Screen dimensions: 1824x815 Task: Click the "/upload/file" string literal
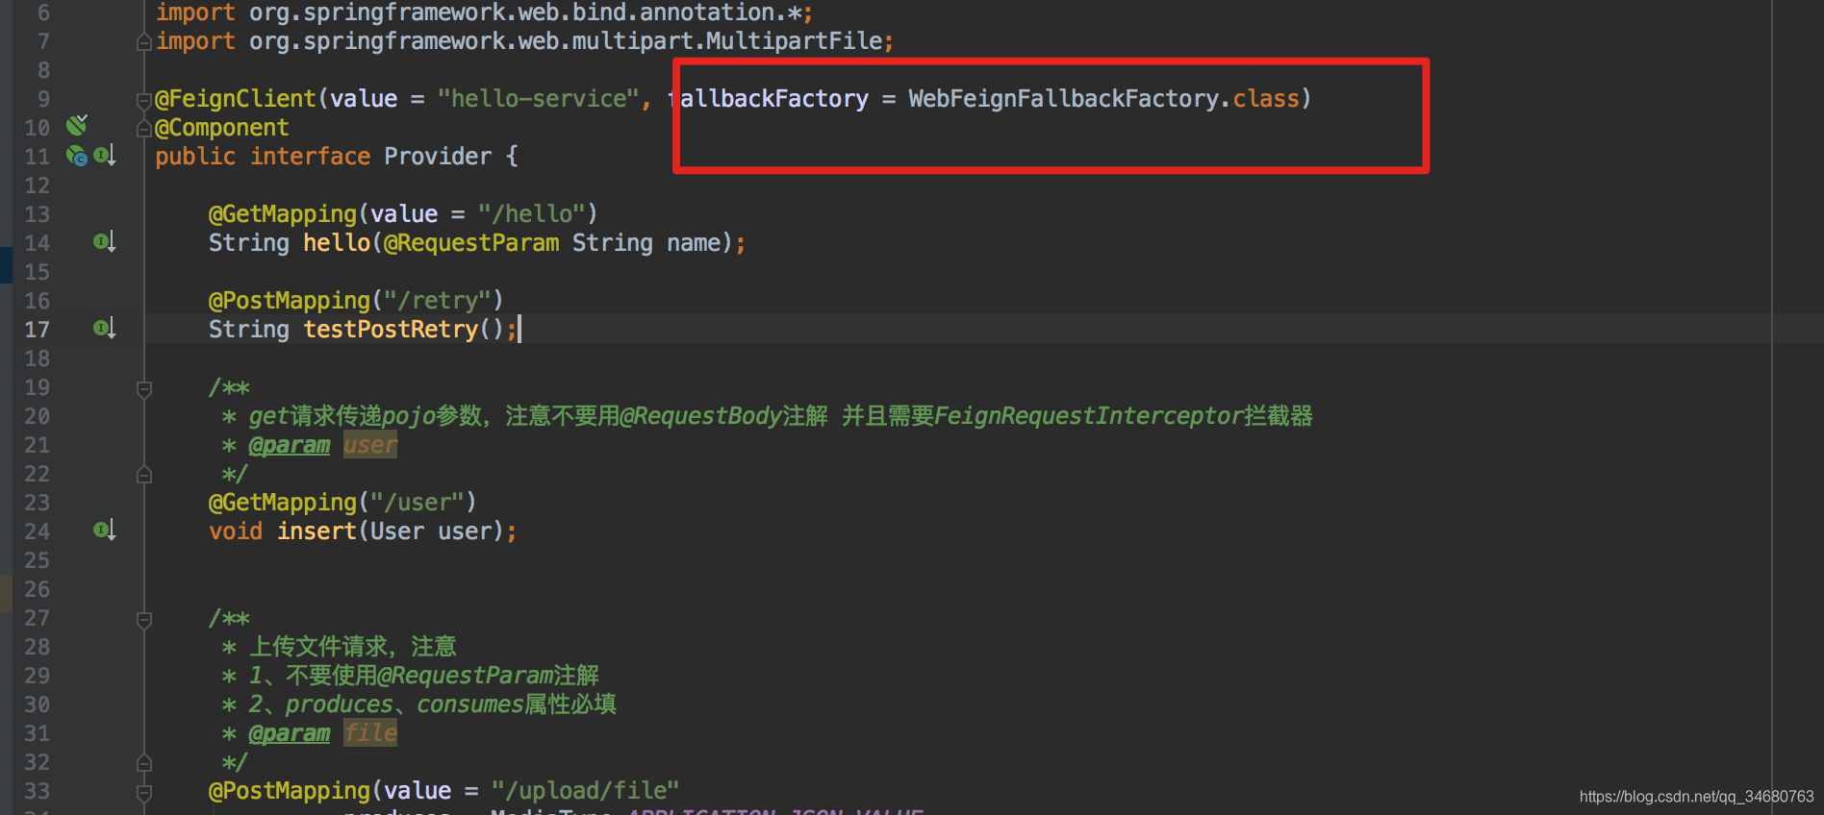pos(586,791)
